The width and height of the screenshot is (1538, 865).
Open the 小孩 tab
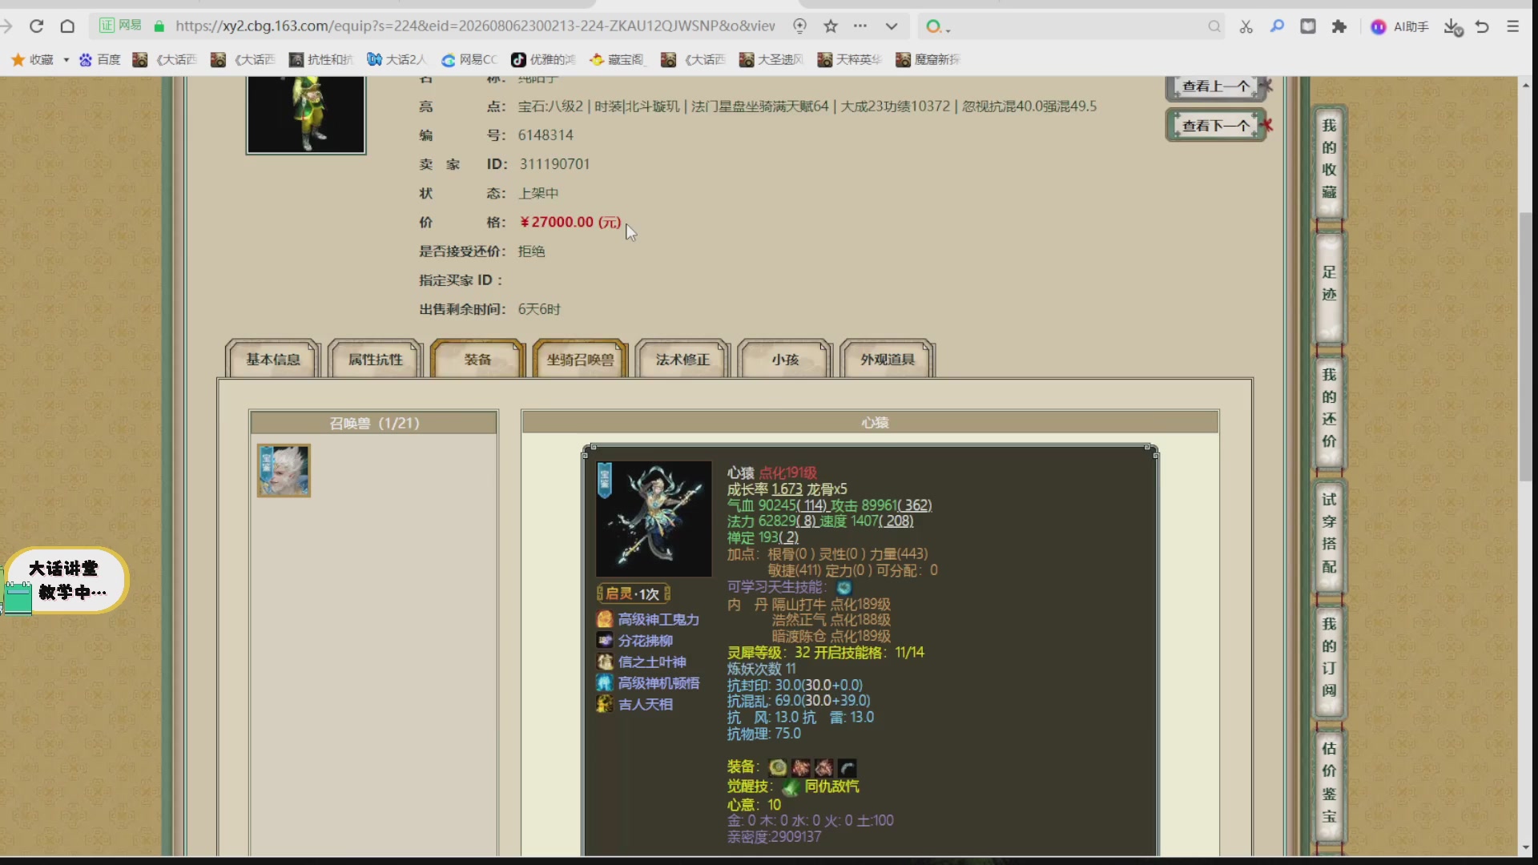tap(786, 360)
